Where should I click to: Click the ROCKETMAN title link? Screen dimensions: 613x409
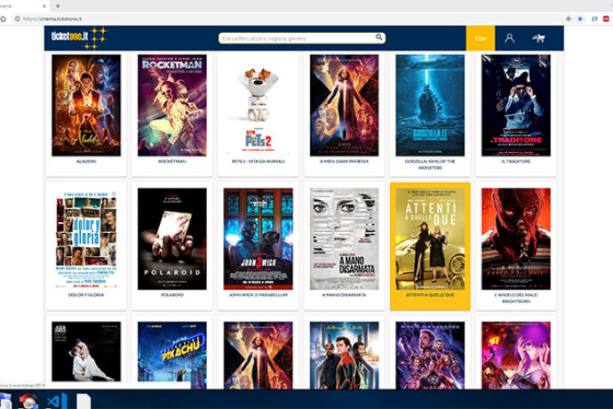click(x=172, y=161)
